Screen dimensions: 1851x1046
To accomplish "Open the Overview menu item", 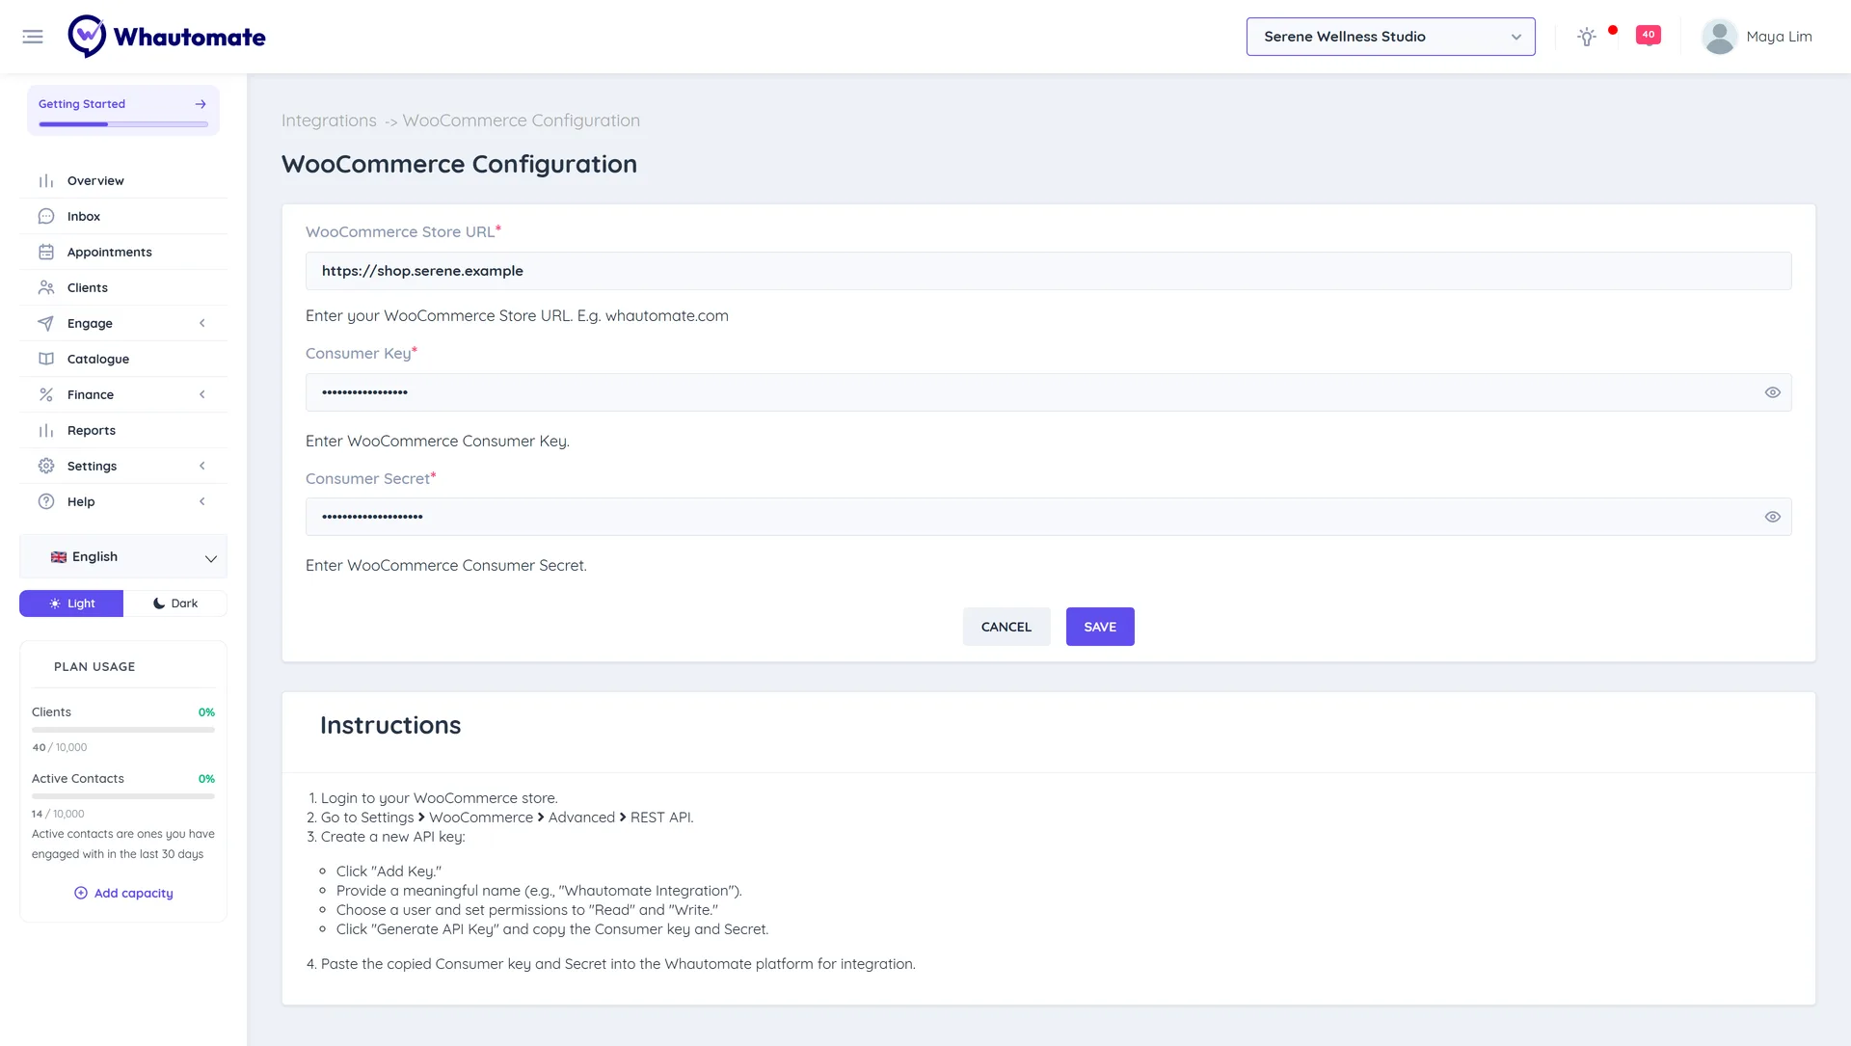I will coord(123,181).
